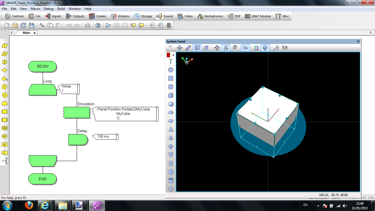Image resolution: width=375 pixels, height=211 pixels.
Task: Add an Output icon from left palette
Action: tap(4, 54)
